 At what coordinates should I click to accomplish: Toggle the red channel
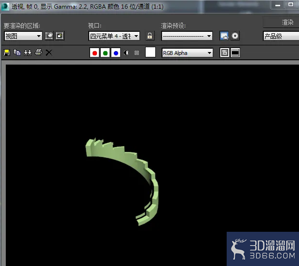[95, 53]
